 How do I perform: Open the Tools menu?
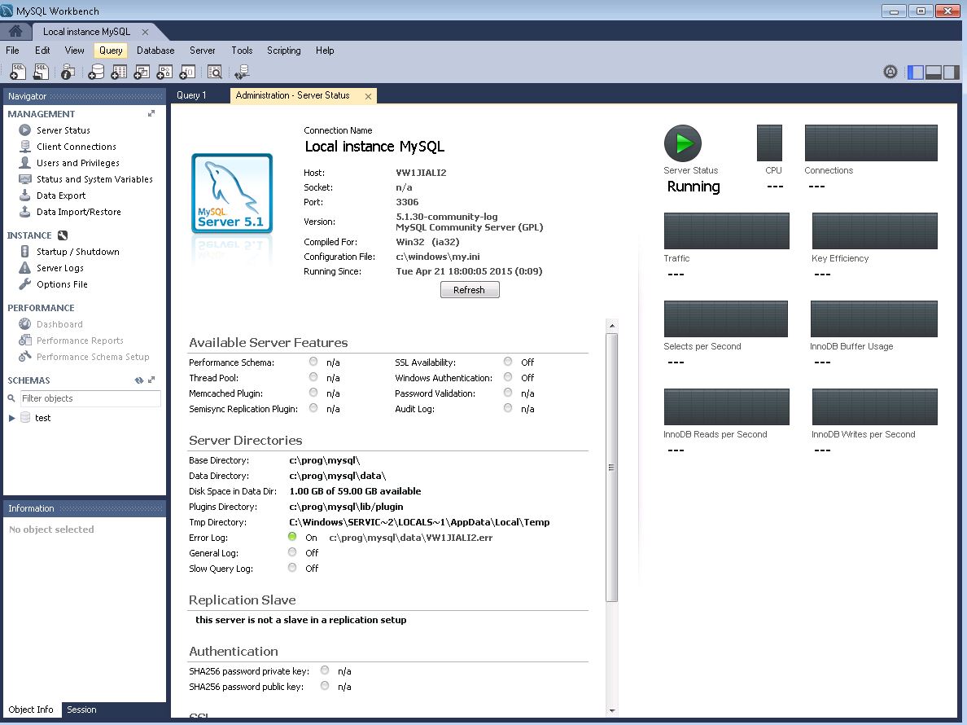point(242,51)
